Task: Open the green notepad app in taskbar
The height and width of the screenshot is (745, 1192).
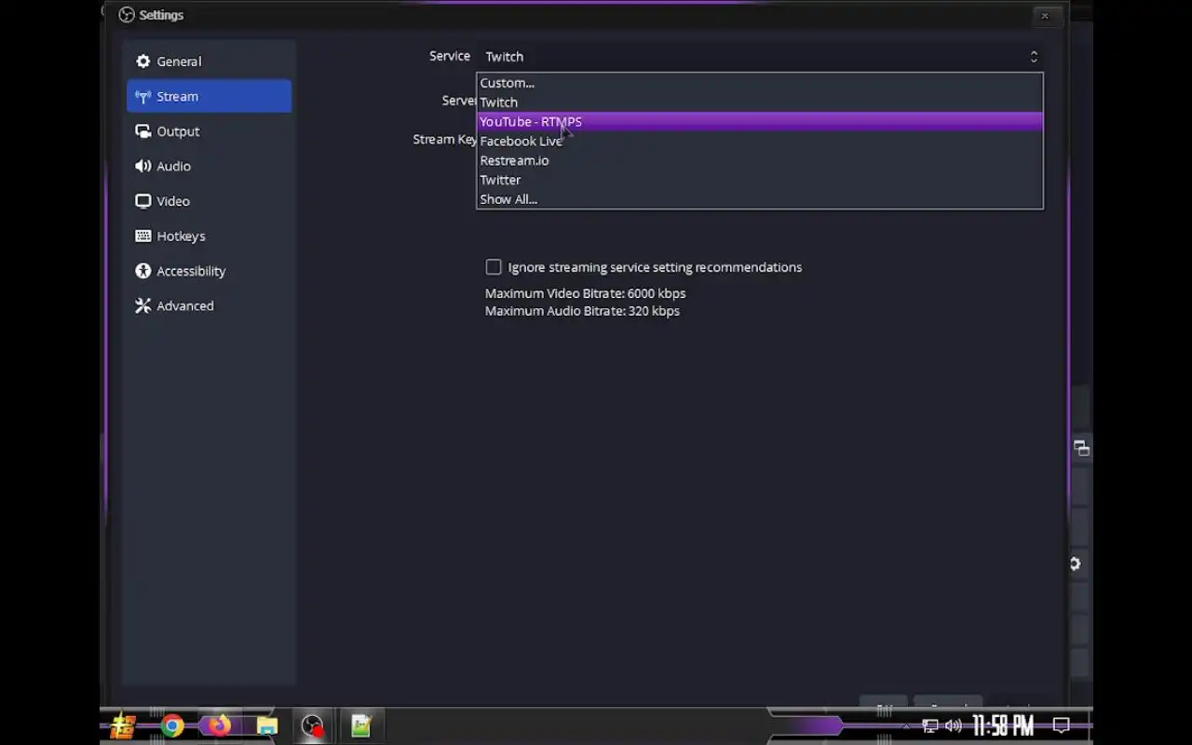Action: click(361, 725)
